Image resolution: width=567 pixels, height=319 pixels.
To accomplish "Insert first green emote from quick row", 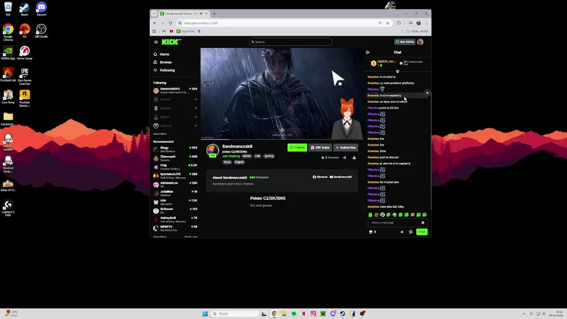I will tap(370, 215).
